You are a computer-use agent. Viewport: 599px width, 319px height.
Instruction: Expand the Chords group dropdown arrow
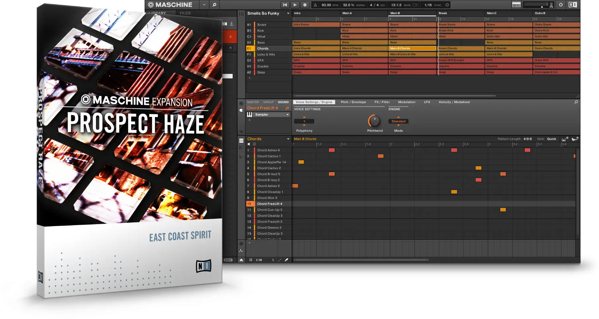coord(288,139)
